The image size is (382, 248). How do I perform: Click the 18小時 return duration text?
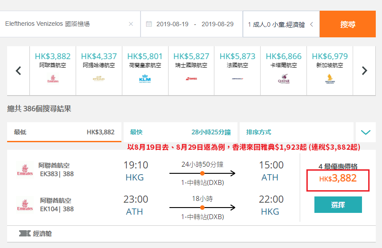[x=202, y=199]
